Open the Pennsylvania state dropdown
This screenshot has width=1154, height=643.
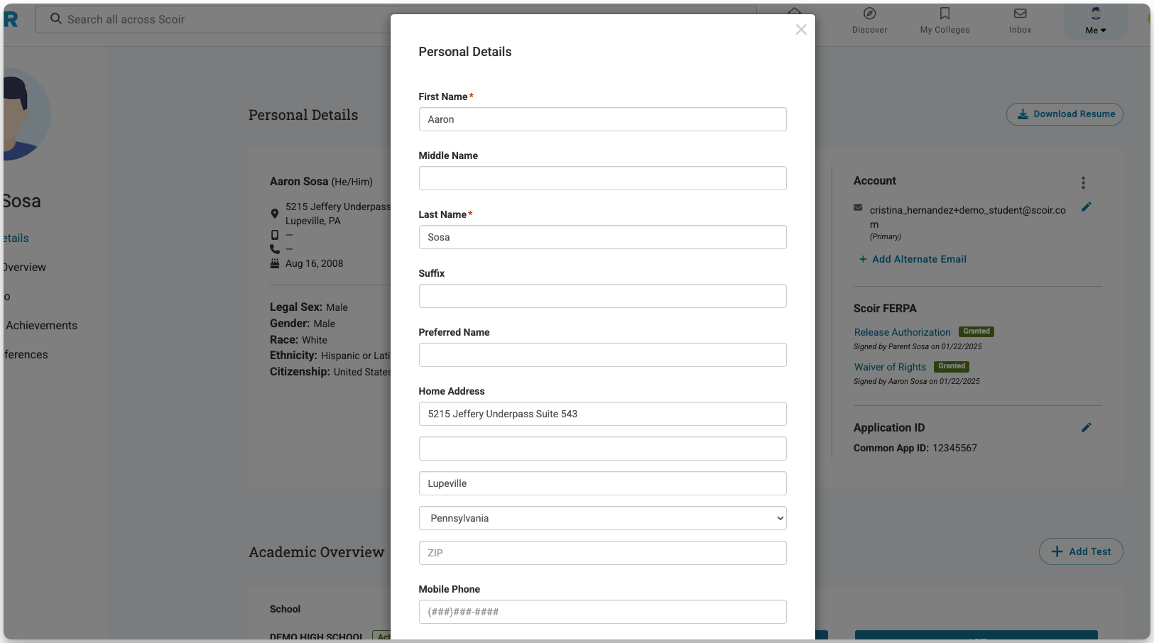(602, 518)
